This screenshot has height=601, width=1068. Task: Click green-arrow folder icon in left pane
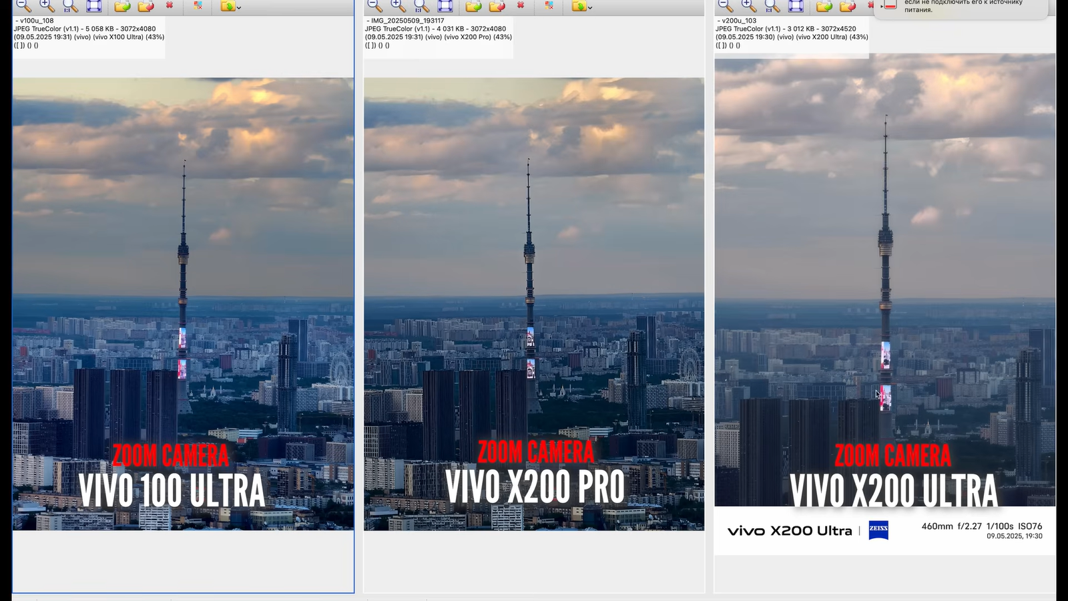[122, 6]
